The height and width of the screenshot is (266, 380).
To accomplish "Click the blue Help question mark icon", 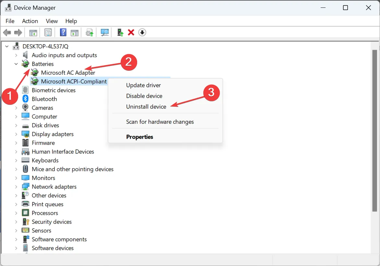I will (63, 32).
